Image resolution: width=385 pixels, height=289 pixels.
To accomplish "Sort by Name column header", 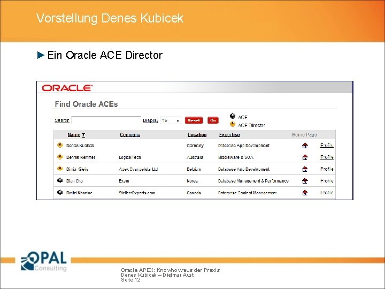I will click(74, 135).
